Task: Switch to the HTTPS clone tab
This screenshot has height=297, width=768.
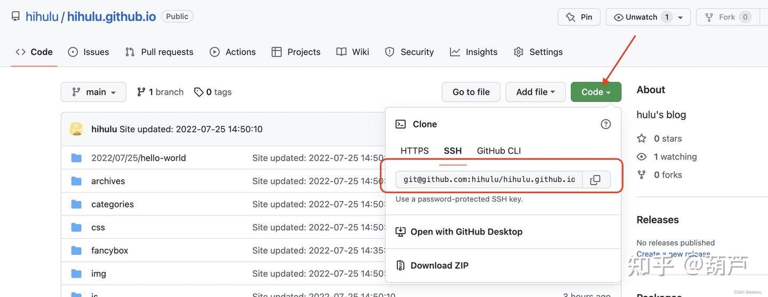Action: click(414, 151)
